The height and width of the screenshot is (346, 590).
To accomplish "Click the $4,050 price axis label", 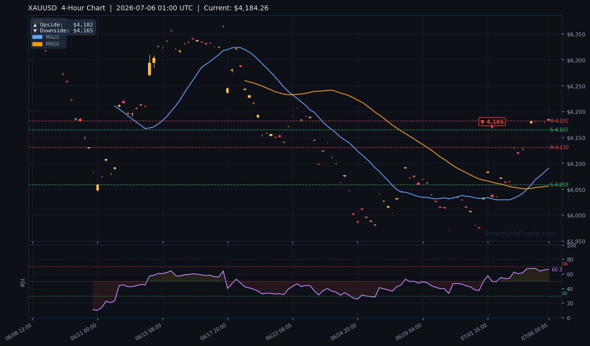I will [x=576, y=190].
